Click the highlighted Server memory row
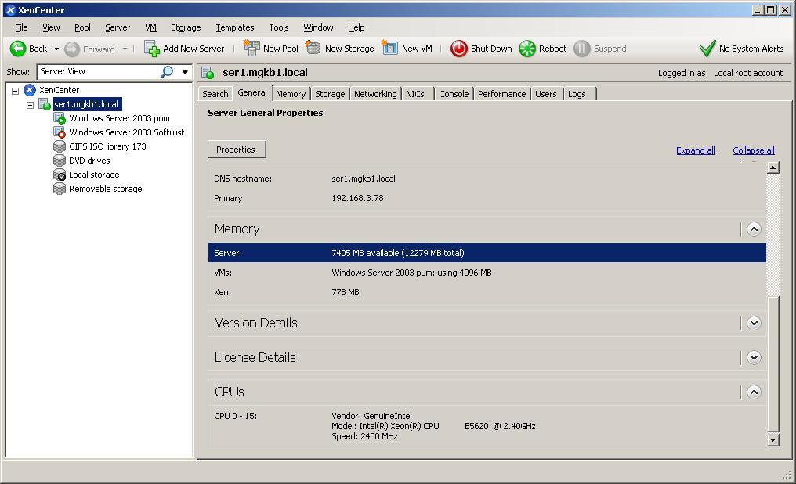 tap(487, 253)
